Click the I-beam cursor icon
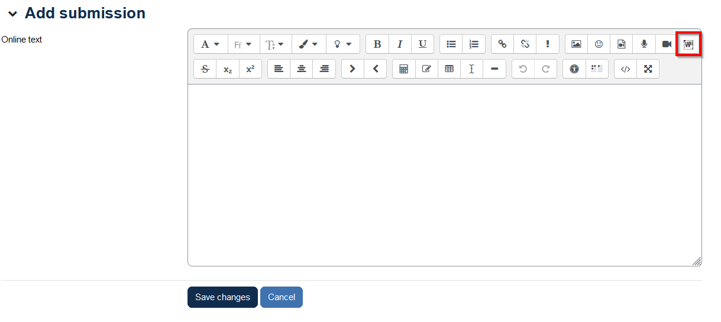 471,69
